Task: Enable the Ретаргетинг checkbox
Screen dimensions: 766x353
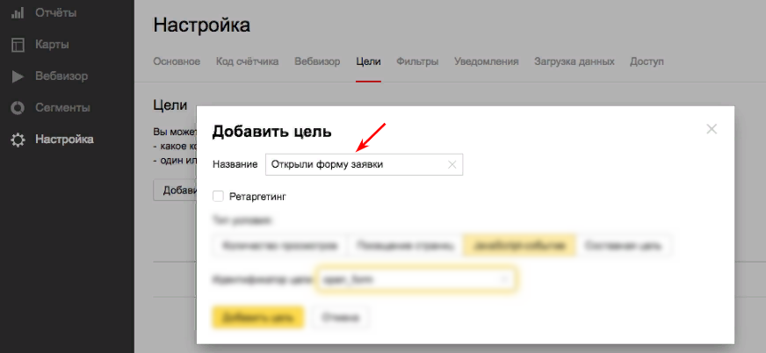Action: (219, 197)
